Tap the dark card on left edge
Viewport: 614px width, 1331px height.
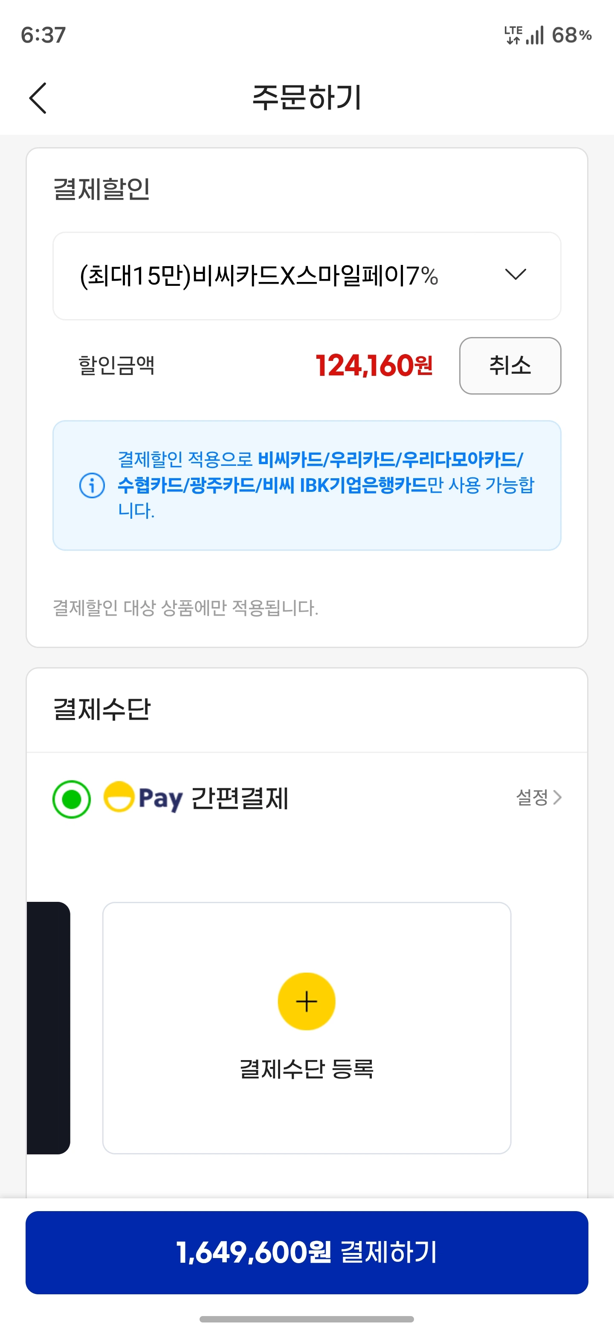point(48,1027)
